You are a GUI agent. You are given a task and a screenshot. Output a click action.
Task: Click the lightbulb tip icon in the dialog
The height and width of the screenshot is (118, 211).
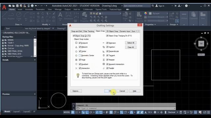coord(78,75)
